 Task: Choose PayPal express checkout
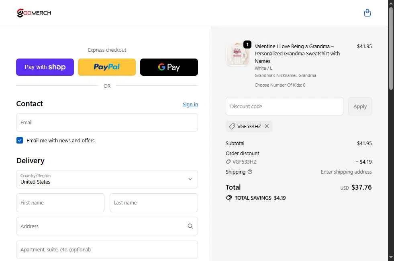[x=107, y=67]
